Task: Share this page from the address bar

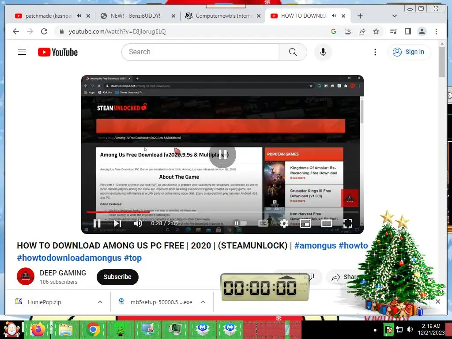Action: coord(362,31)
